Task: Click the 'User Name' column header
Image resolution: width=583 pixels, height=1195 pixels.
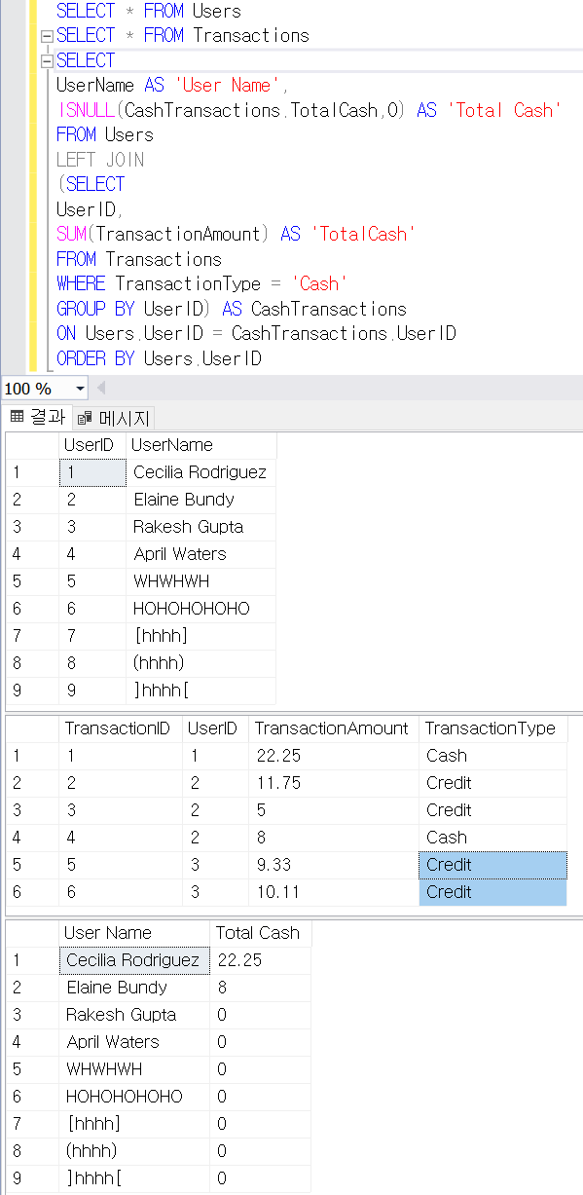Action: click(x=134, y=933)
